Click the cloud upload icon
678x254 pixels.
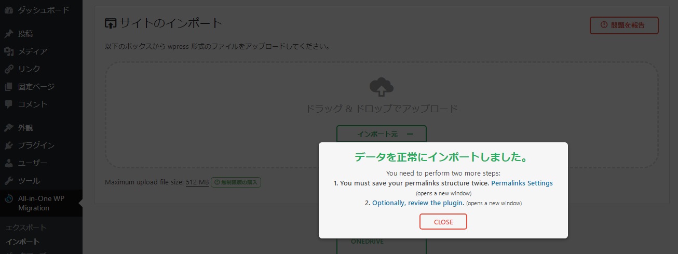pos(381,87)
